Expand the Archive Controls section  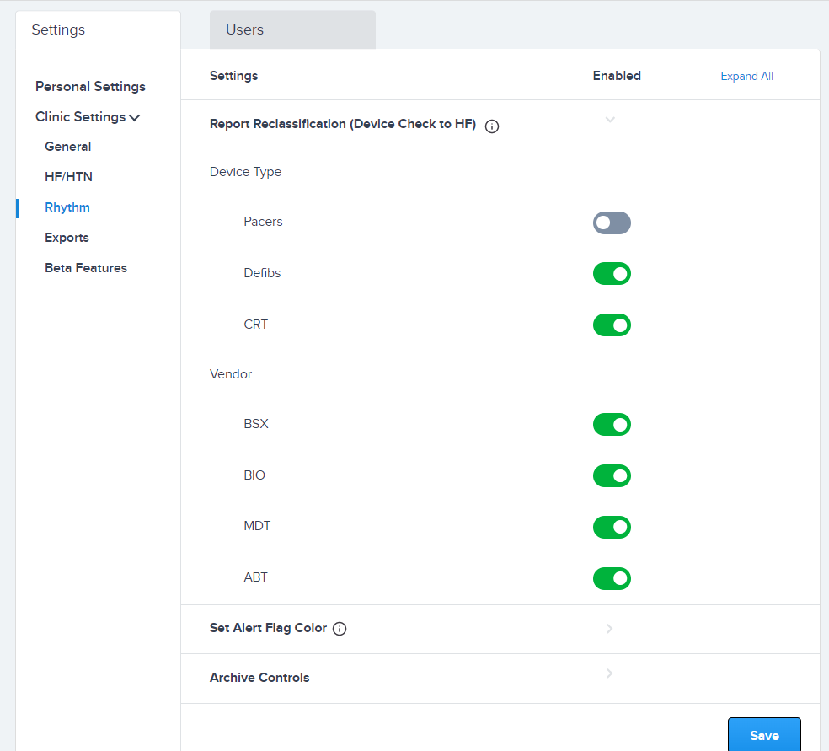(608, 673)
